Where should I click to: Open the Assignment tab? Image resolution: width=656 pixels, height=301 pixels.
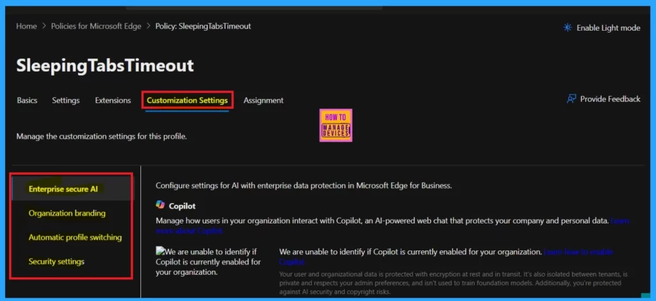pos(263,101)
